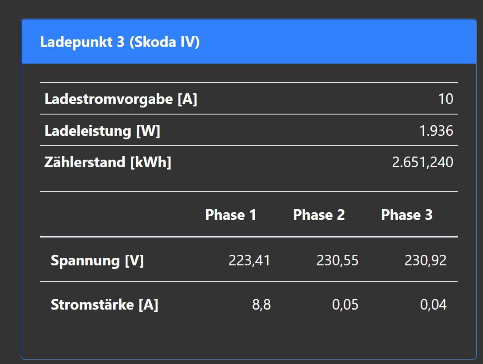Select the Phase 2 column header
Viewport: 483px width, 364px height.
(x=318, y=215)
